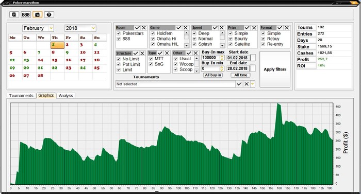This screenshot has width=361, height=194.
Task: Check all in Type filter
Action: pos(160,53)
